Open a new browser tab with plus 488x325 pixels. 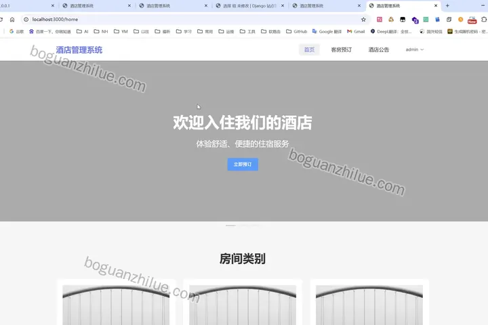tap(447, 5)
